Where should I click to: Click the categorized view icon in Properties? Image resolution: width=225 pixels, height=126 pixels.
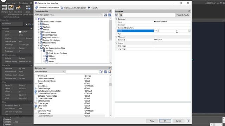tap(117, 15)
